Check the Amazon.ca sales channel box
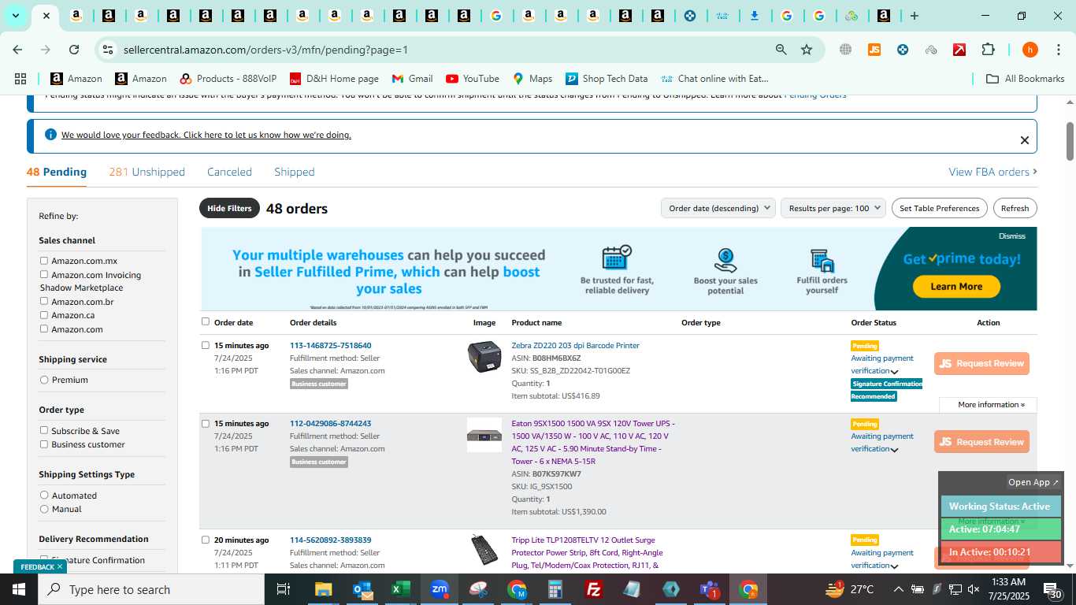Screen dimensions: 1076x605 (x=44, y=314)
